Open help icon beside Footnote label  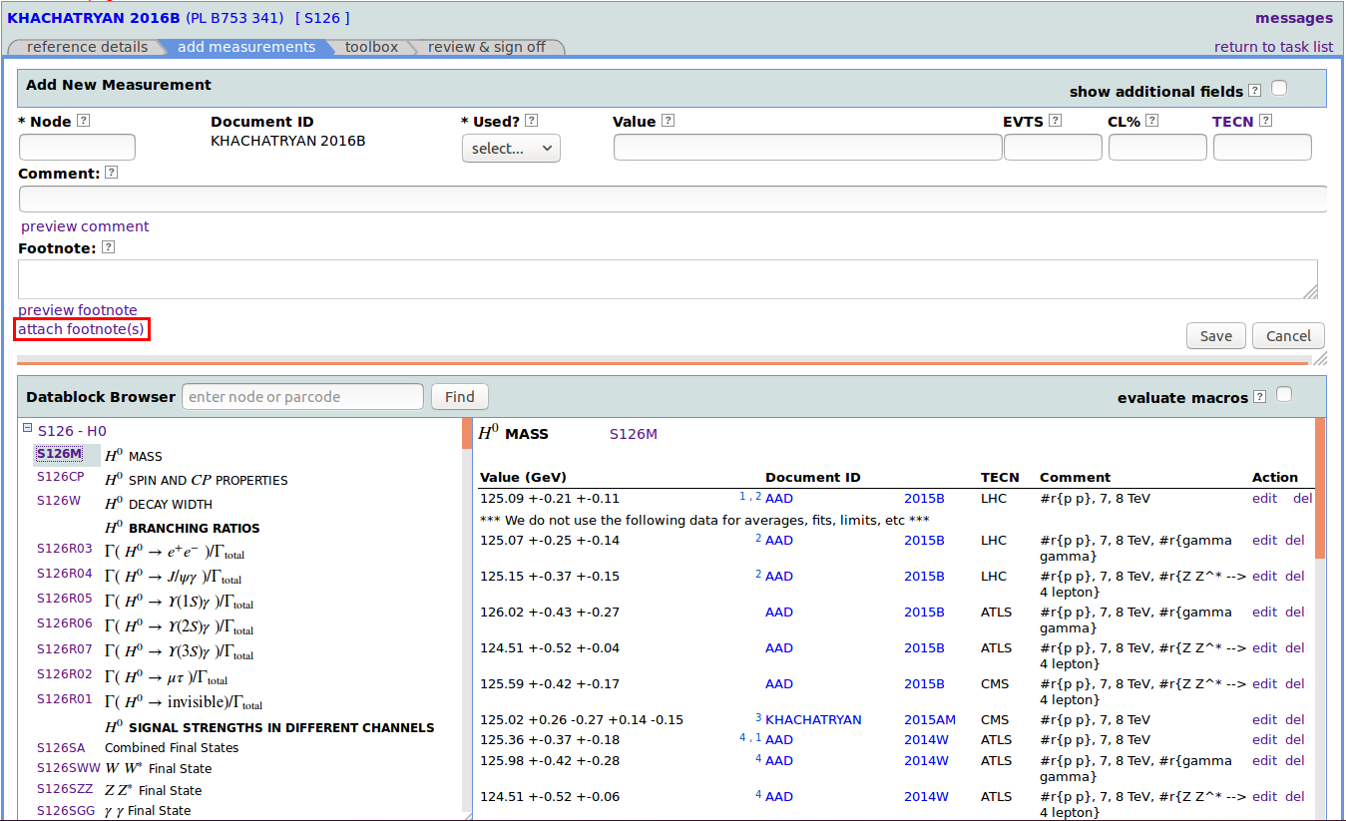tap(108, 247)
